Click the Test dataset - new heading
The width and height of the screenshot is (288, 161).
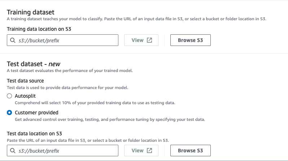pyautogui.click(x=34, y=64)
